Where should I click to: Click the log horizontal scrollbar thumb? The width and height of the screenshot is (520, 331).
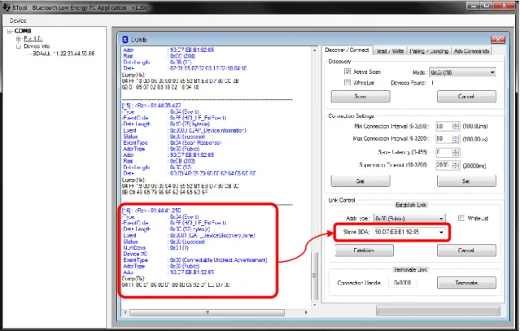pos(208,312)
